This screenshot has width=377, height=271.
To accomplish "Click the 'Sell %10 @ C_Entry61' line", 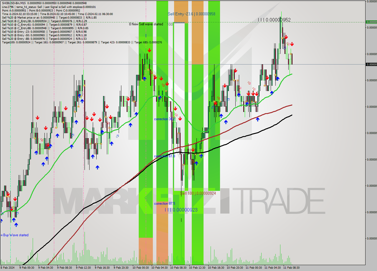I will pos(44,24).
